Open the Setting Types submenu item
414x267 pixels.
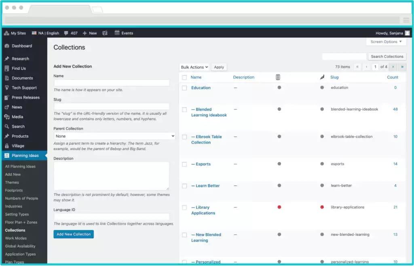[x=17, y=214]
